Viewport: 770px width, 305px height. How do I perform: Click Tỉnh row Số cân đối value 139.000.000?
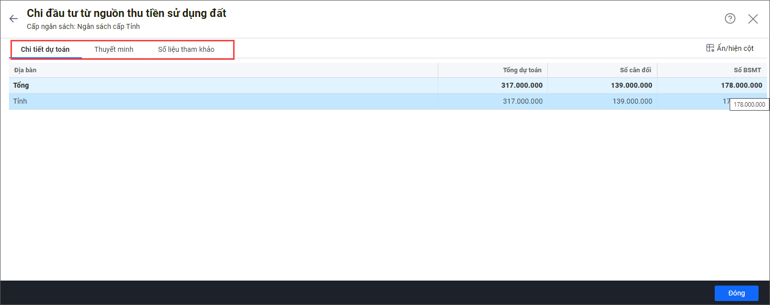tap(632, 101)
